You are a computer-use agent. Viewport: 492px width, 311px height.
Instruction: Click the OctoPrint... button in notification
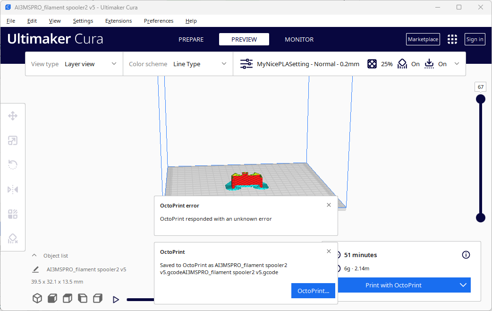(x=313, y=291)
